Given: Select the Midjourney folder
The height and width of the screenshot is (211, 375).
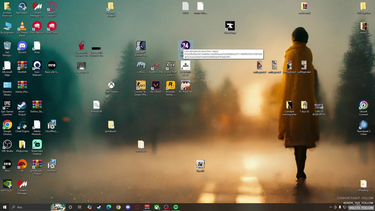Looking at the screenshot, I should 22,146.
